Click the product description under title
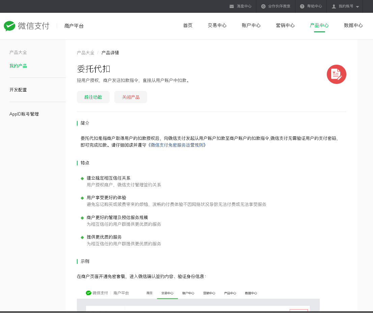 pyautogui.click(x=134, y=80)
